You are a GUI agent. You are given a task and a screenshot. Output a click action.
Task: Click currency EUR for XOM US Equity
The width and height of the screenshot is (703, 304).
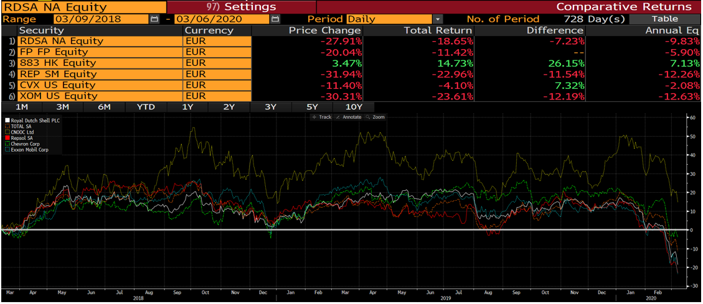point(217,96)
